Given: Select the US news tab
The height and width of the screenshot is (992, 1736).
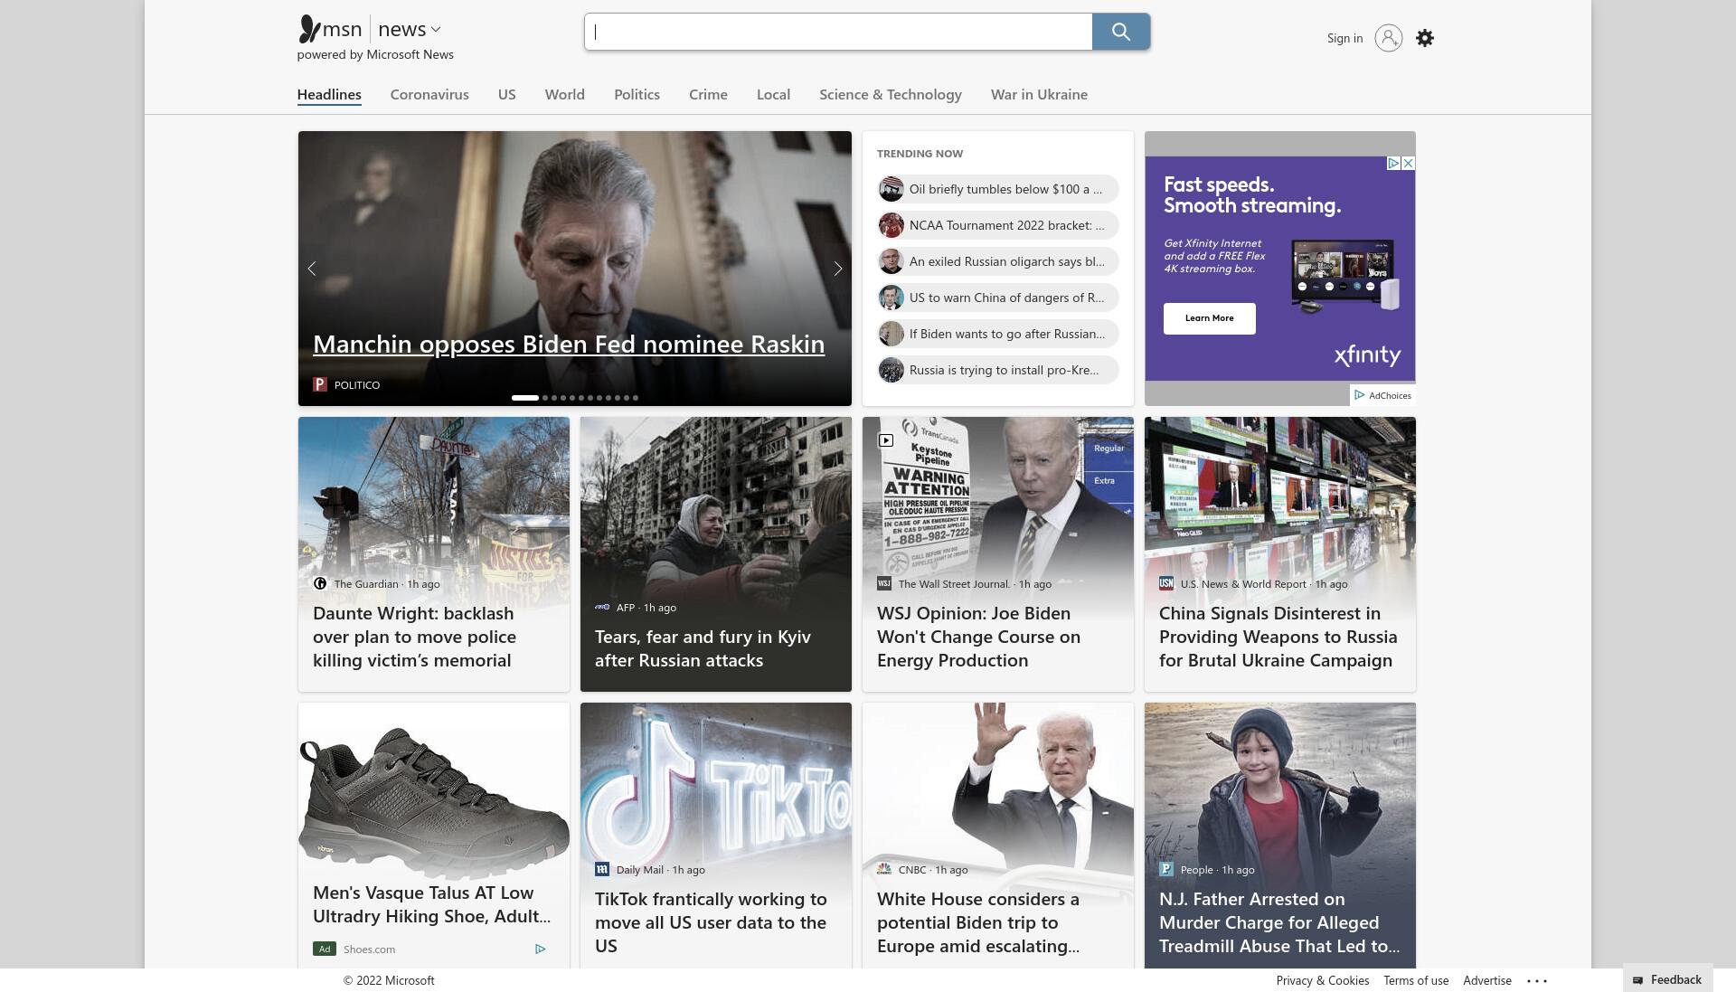Looking at the screenshot, I should point(506,95).
